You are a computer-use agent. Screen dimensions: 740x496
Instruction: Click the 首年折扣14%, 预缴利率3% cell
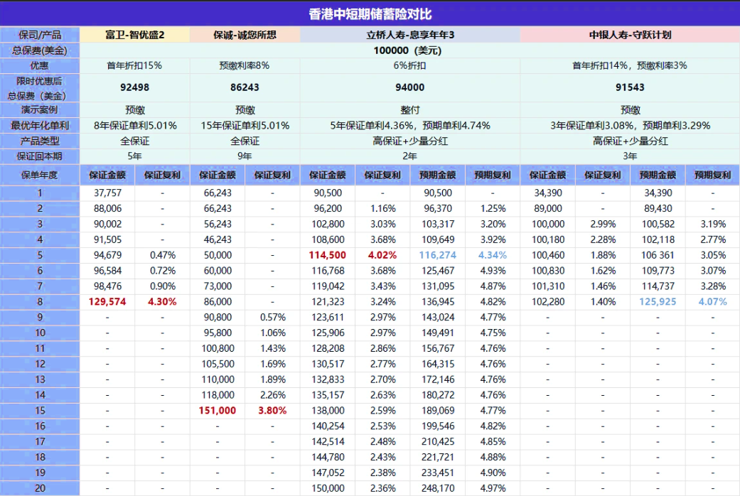[x=630, y=65]
